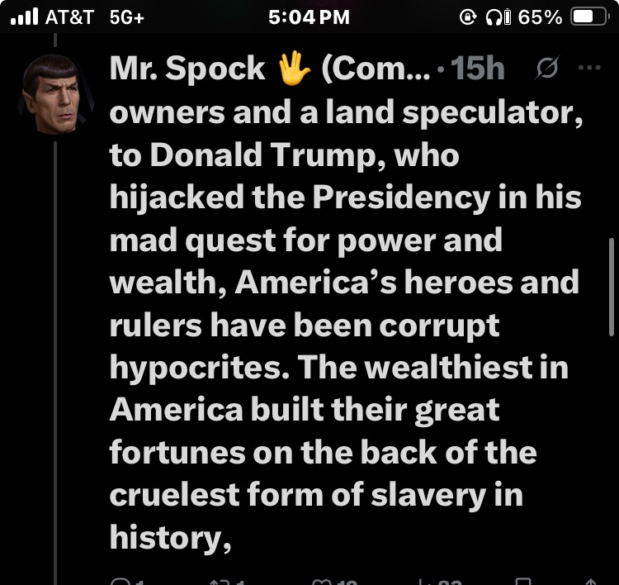Like the post with the heart icon
619x585 pixels.
321,581
